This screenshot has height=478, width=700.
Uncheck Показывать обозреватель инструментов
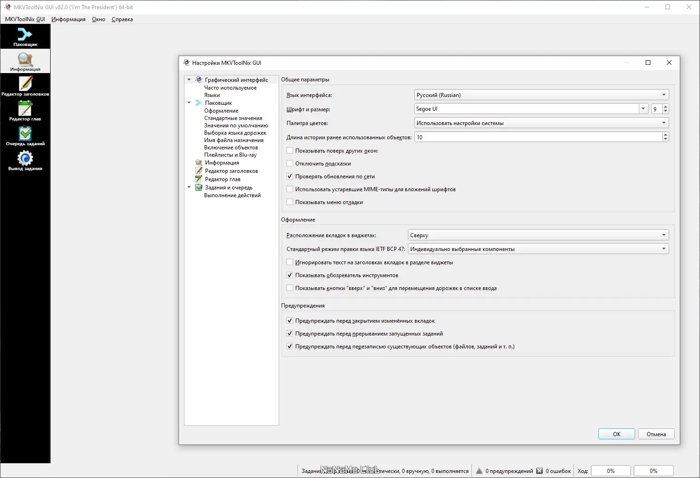pos(290,275)
